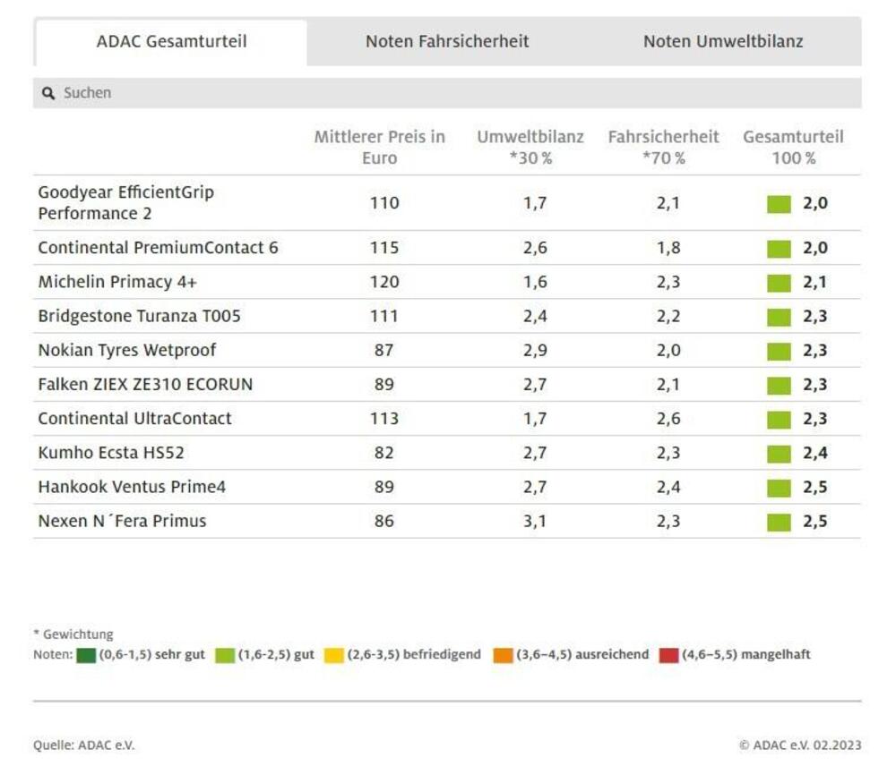The height and width of the screenshot is (766, 896).
Task: Click green rating swatch in Kumho row
Action: (779, 455)
